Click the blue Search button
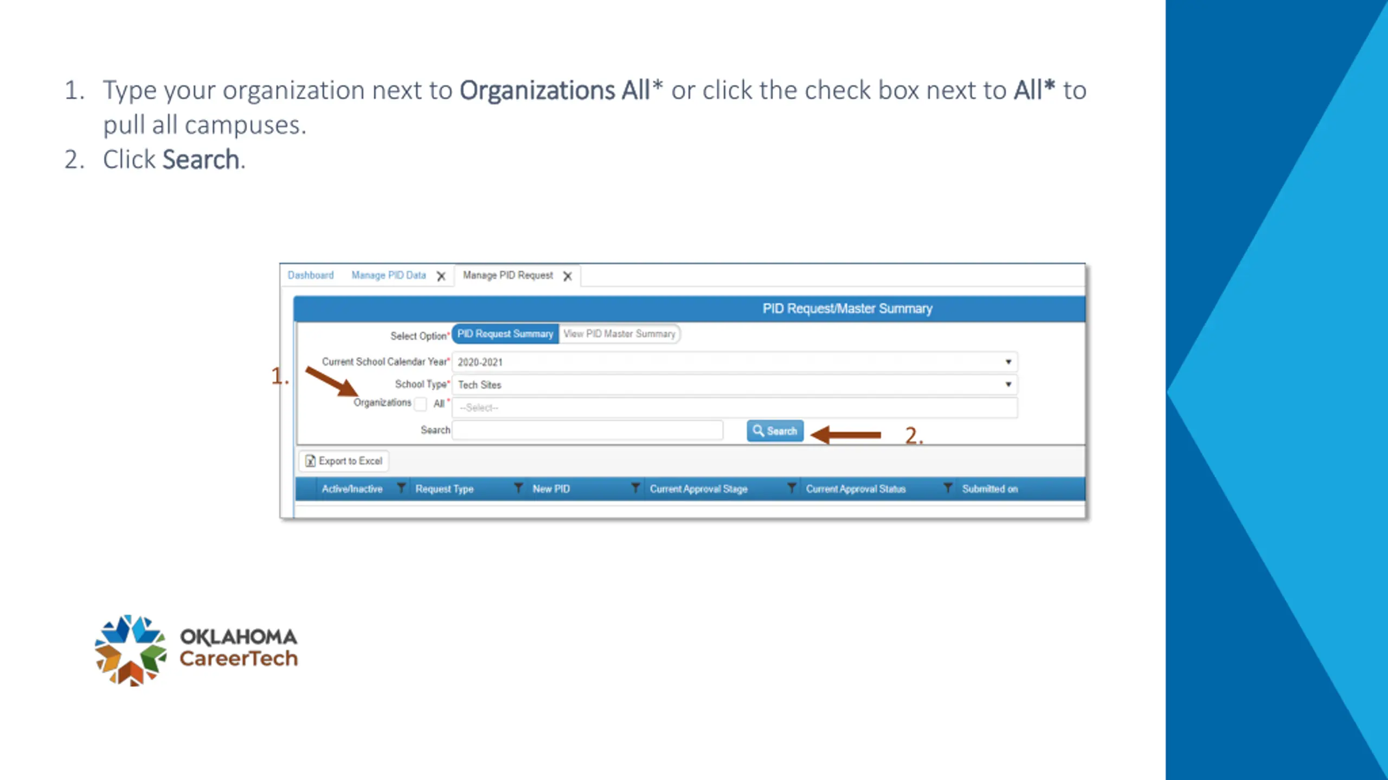1388x780 pixels. tap(775, 431)
